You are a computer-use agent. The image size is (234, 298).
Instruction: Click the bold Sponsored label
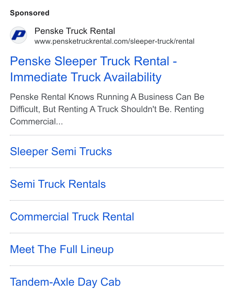(x=30, y=13)
